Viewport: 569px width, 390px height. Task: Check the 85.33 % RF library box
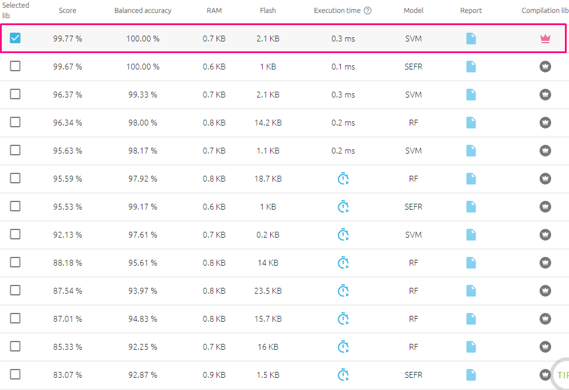point(15,347)
